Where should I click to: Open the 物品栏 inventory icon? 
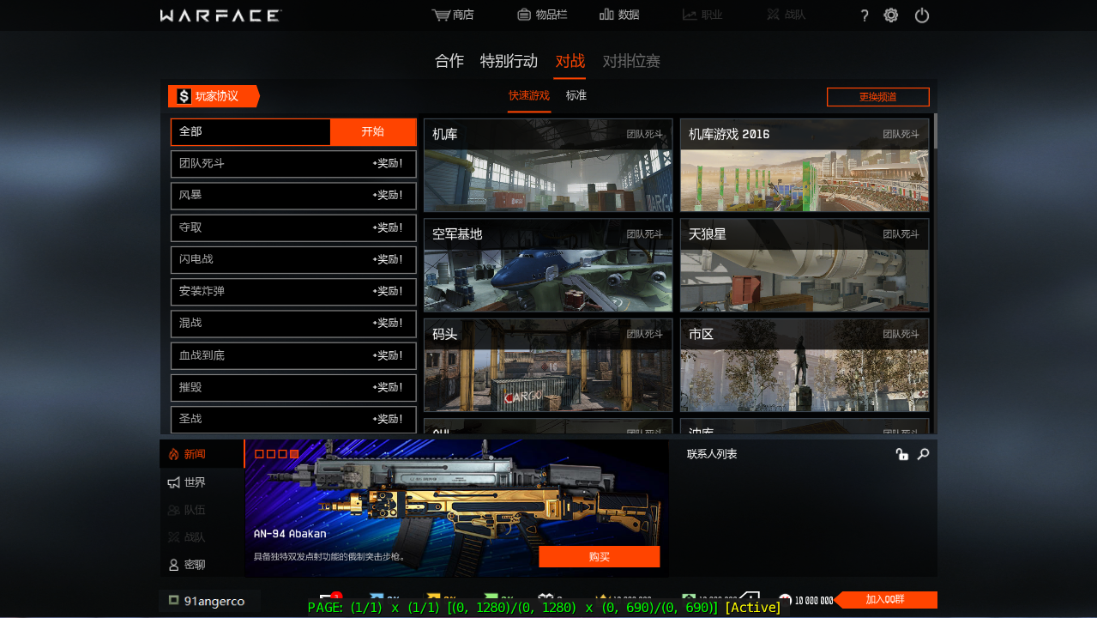pos(524,15)
